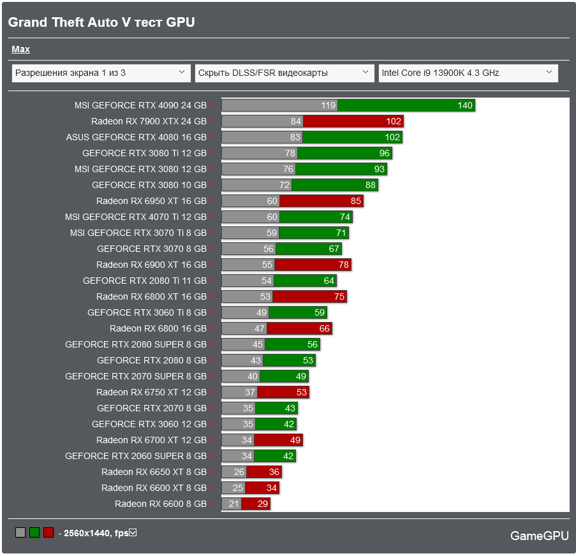This screenshot has height=556, width=576.
Task: Click the Grand Theft Auto V тест GPU title
Action: [101, 22]
